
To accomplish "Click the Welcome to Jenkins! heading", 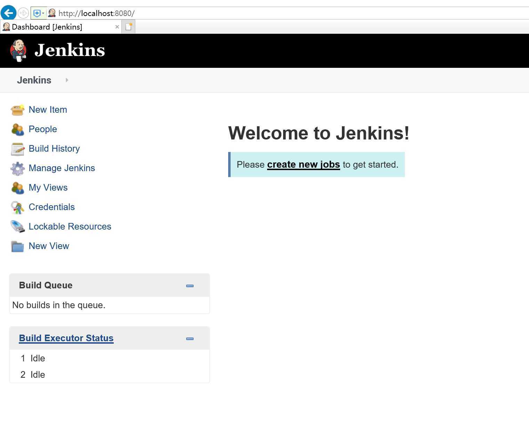I will [x=319, y=133].
